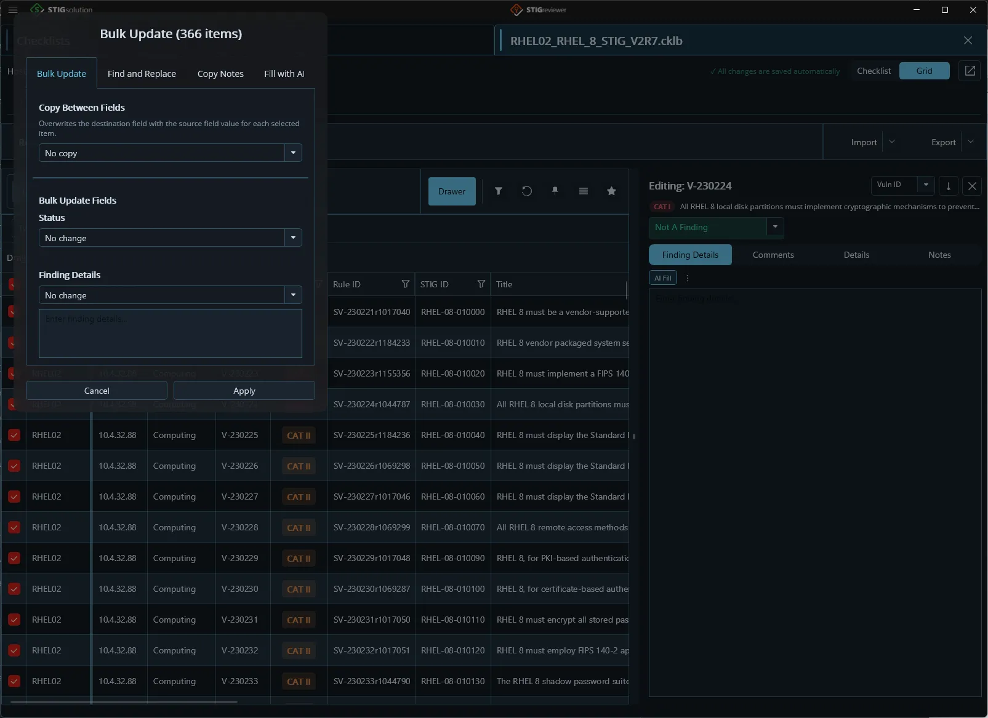Click the pin icon in grid toolbar
This screenshot has width=988, height=718.
click(555, 191)
